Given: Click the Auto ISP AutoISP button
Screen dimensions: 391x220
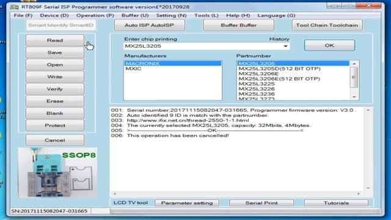Looking at the screenshot, I should tap(149, 25).
